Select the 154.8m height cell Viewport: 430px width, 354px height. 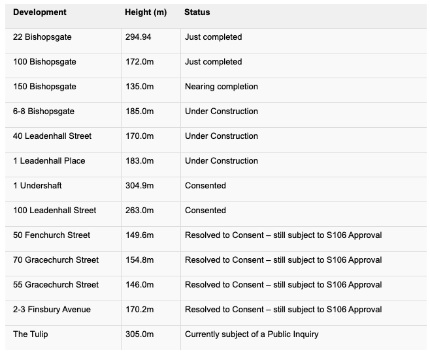click(x=140, y=260)
